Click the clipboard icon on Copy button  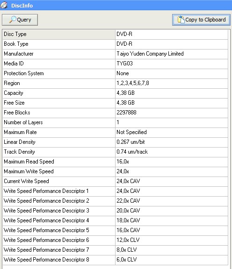(181, 20)
